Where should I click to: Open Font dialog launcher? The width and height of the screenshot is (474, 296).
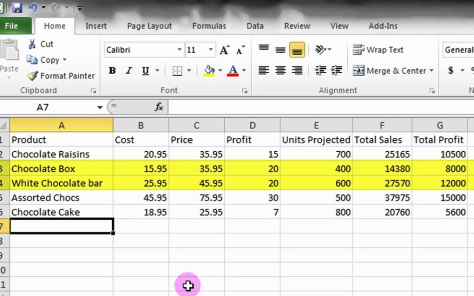point(244,91)
